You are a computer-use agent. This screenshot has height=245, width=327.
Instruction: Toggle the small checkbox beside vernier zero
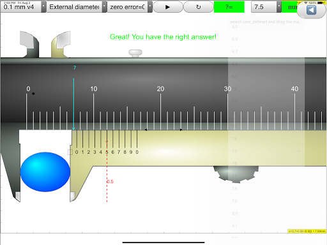pyautogui.click(x=70, y=152)
